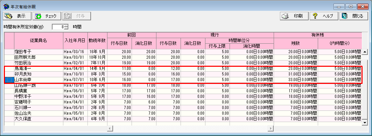The image size is (372, 136).
Task: Click 残数 23.00日 cell for 鳥海清一
Action: [x=296, y=69]
